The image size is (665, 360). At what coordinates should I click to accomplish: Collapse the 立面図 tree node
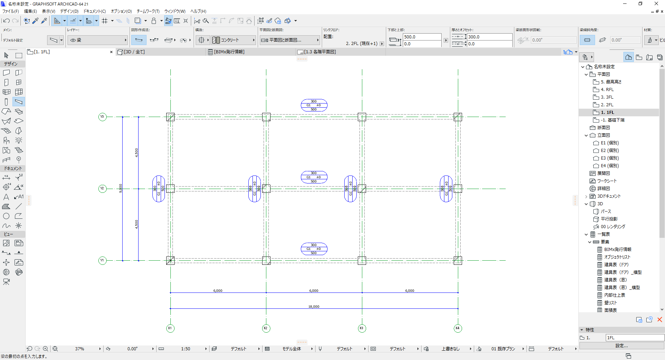[586, 135]
